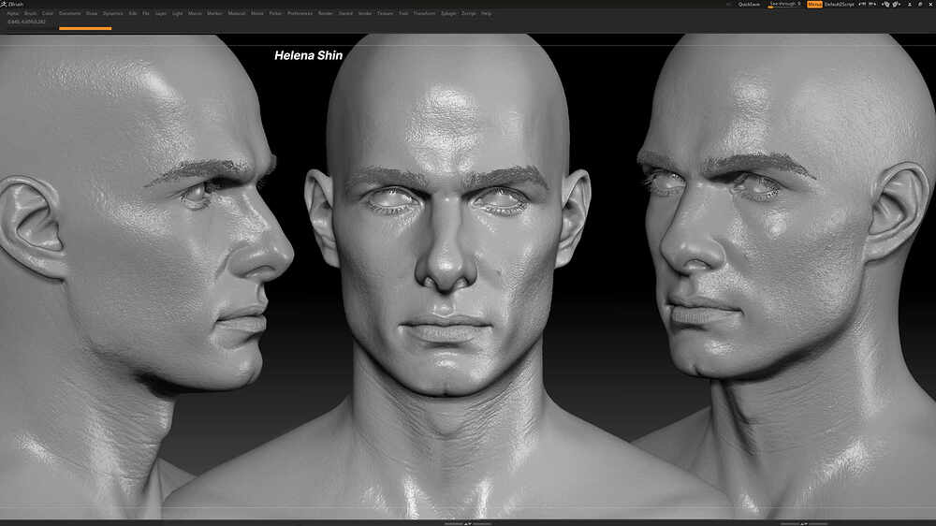Click the bottom center tray divider arrows
Image resolution: width=936 pixels, height=526 pixels.
(x=468, y=523)
